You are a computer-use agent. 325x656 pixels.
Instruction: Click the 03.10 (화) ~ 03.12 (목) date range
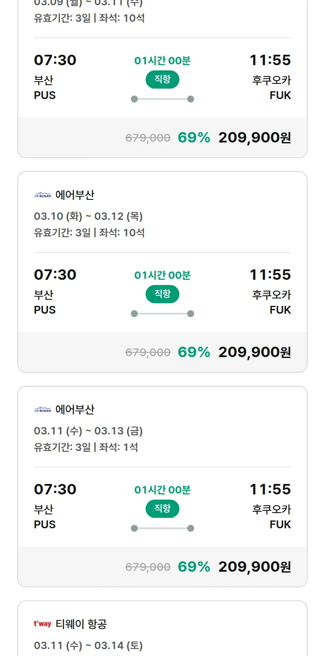pyautogui.click(x=88, y=216)
